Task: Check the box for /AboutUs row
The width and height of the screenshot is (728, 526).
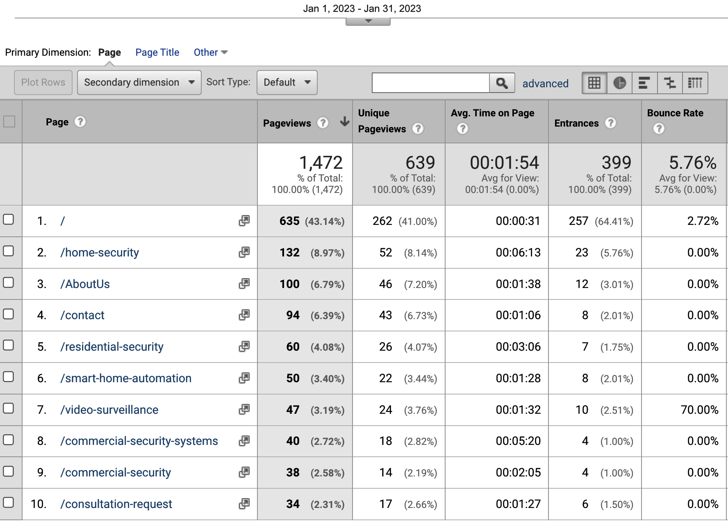Action: (9, 283)
